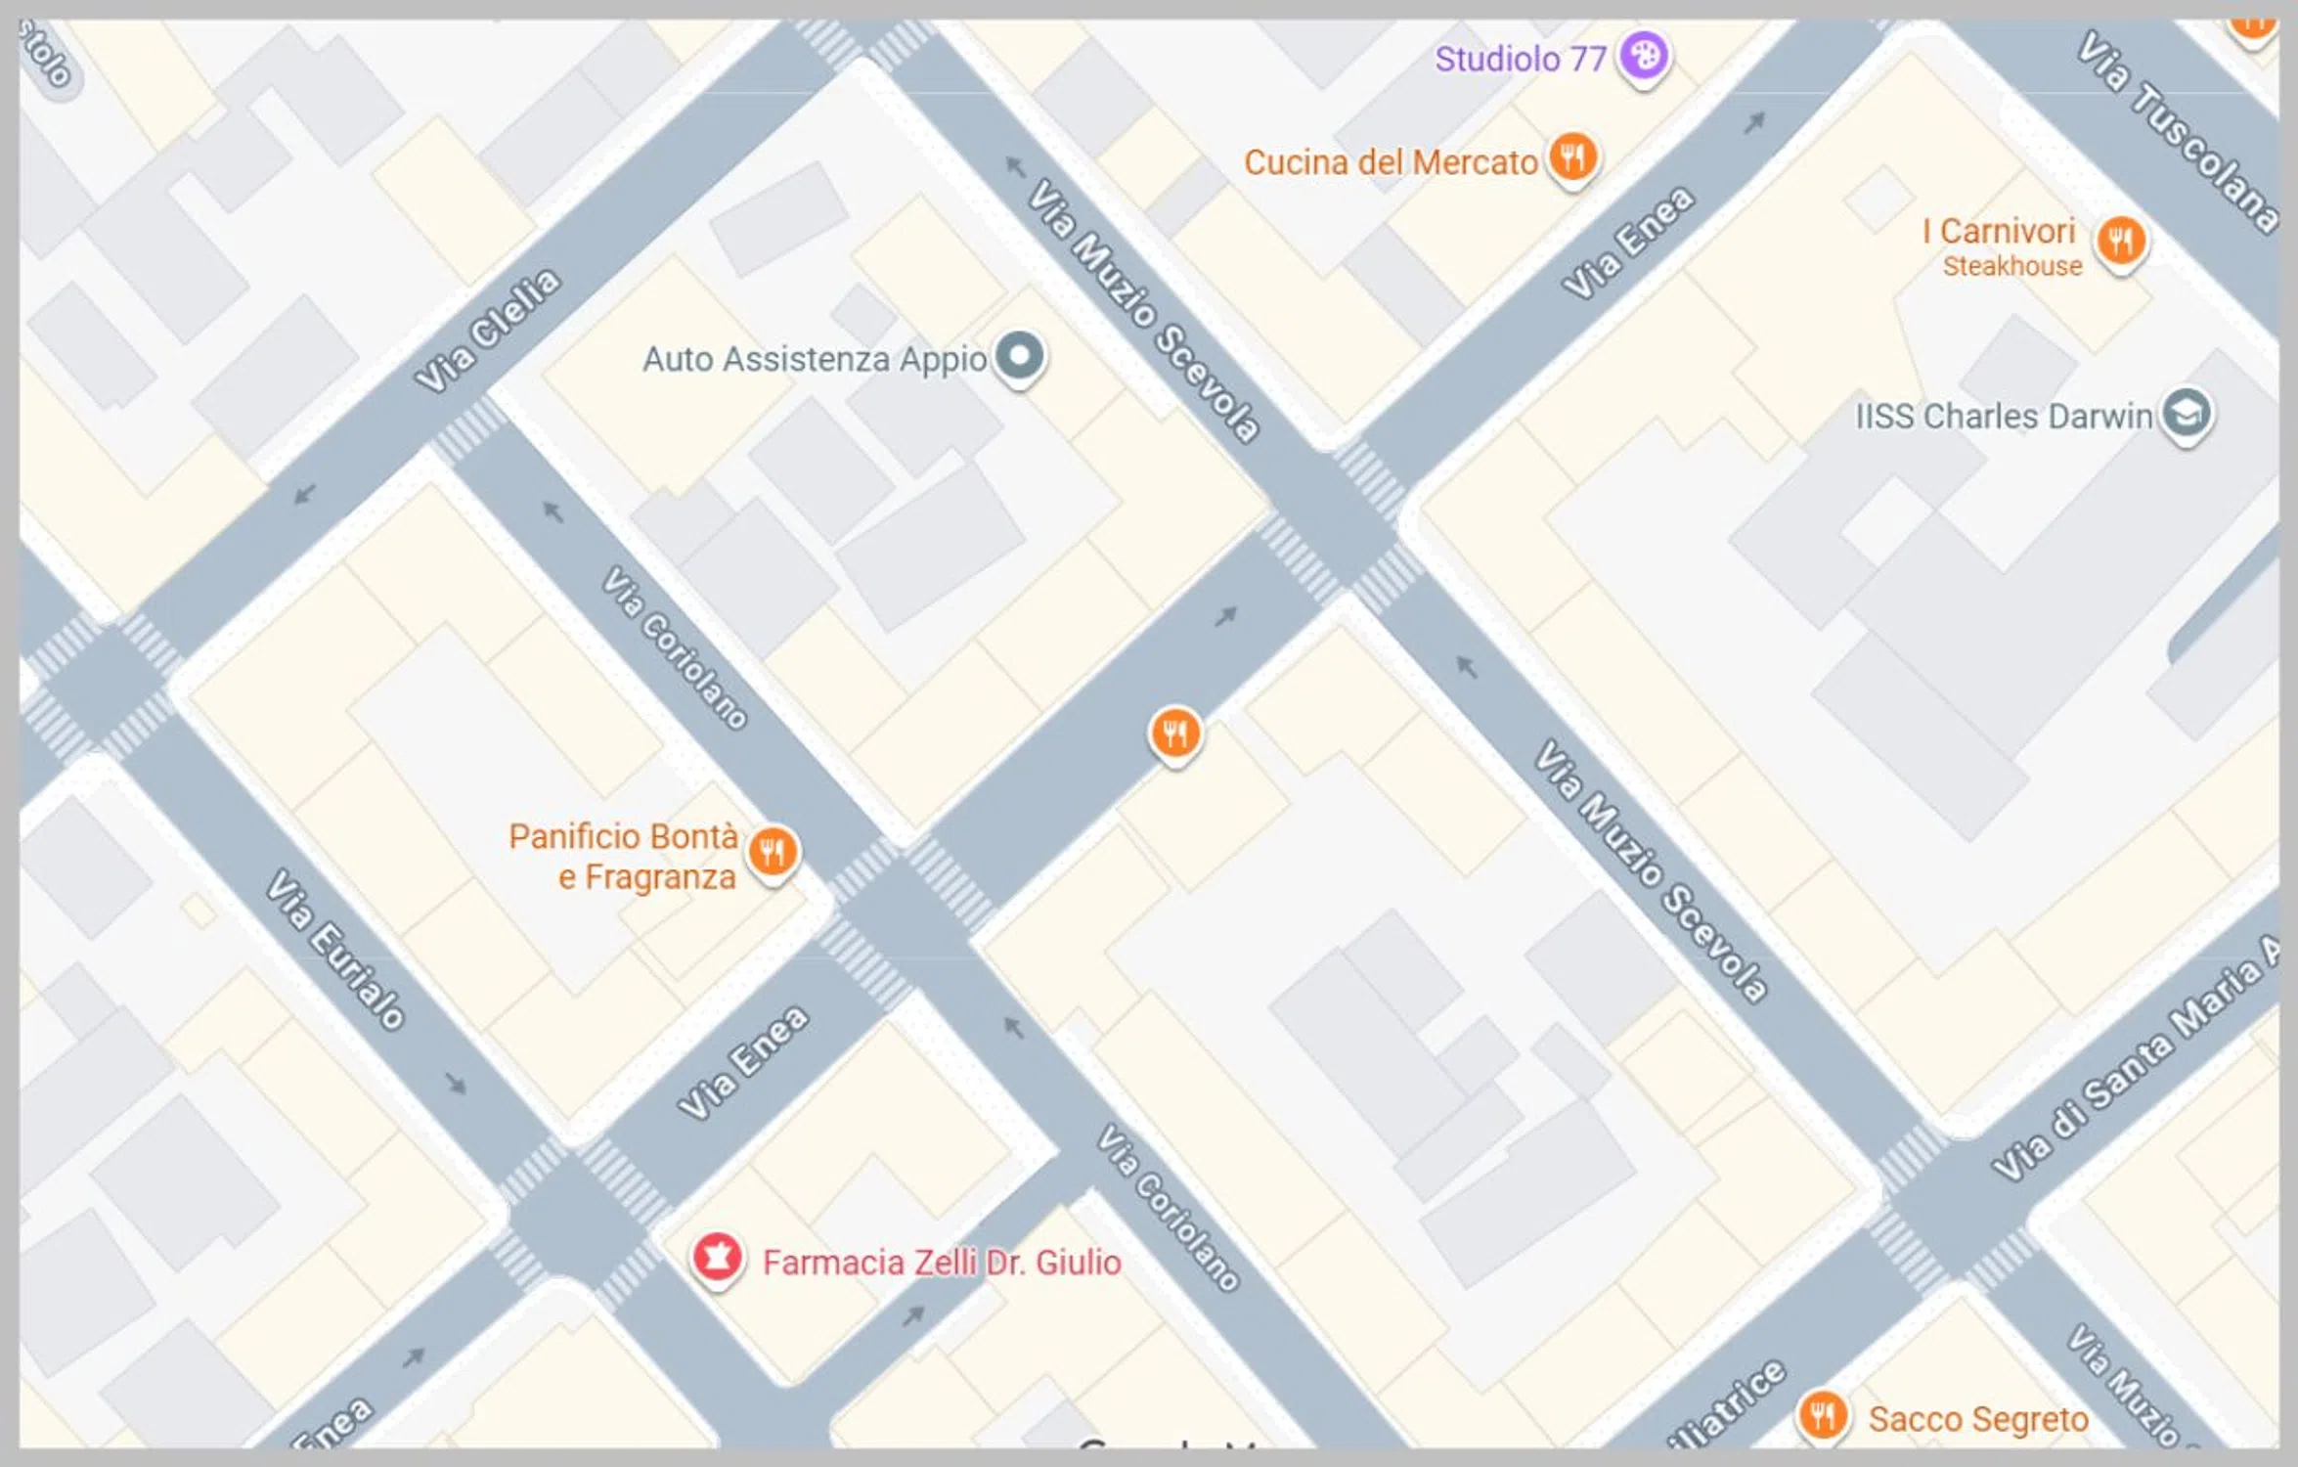Click the unlabeled restaurant pin on Via Enea
This screenshot has height=1467, width=2298.
[1174, 733]
